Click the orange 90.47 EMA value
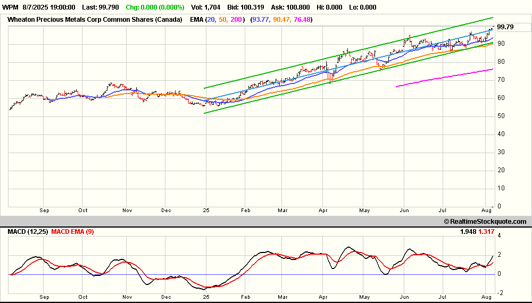The width and height of the screenshot is (532, 303). pyautogui.click(x=281, y=20)
